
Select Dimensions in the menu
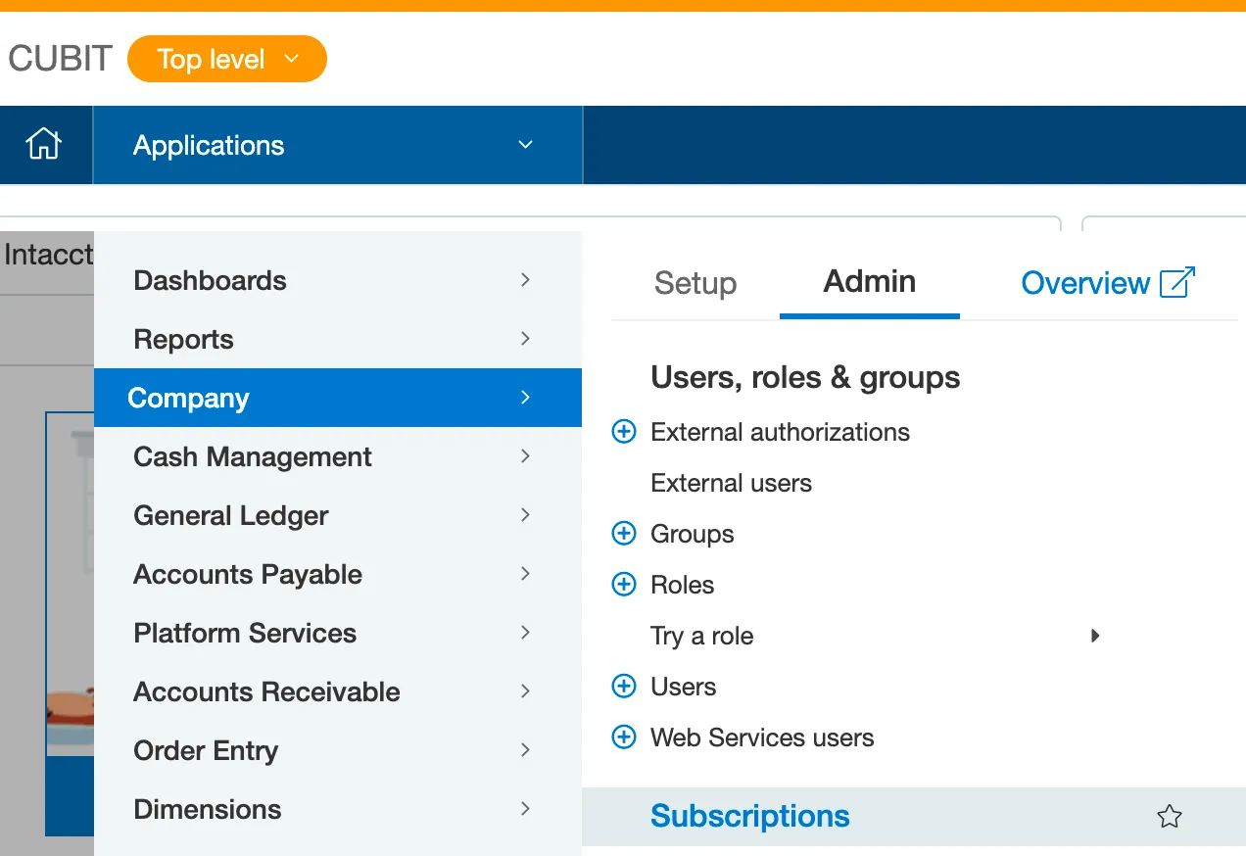(x=338, y=809)
